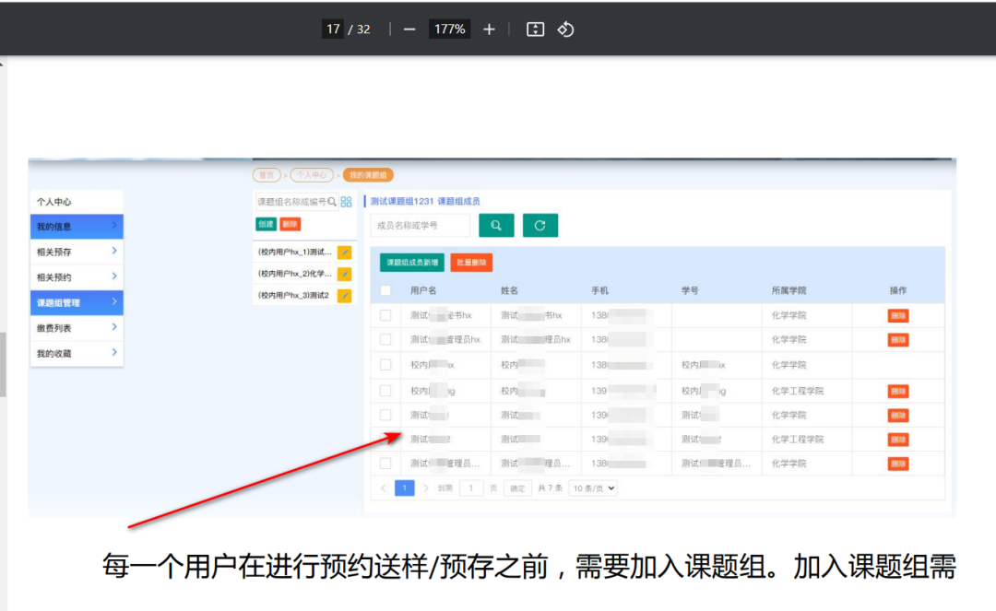Viewport: 996px width, 611px height.
Task: Open 相关预存 in the sidebar
Action: [x=77, y=252]
